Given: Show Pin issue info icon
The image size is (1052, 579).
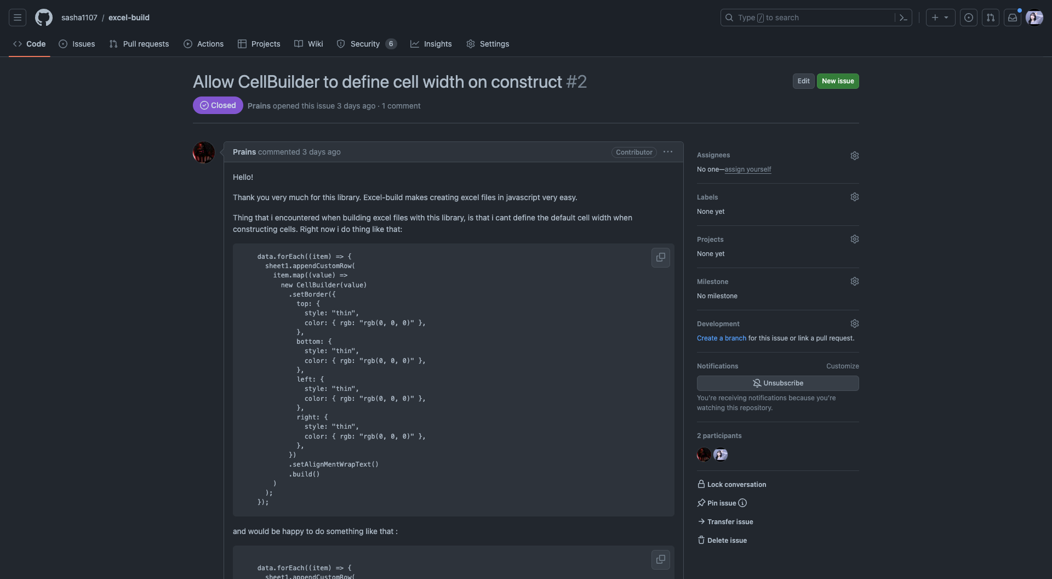Looking at the screenshot, I should click(x=742, y=503).
